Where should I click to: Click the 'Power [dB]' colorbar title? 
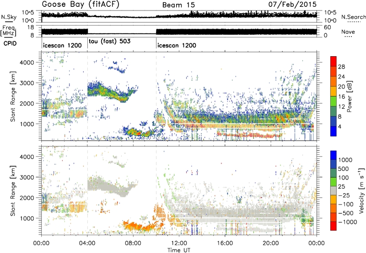[x=349, y=96]
